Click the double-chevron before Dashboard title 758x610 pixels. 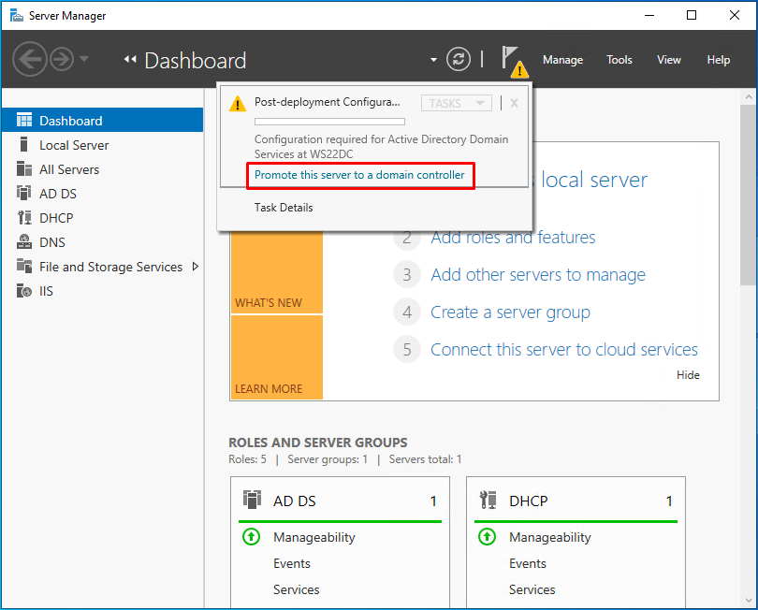[x=129, y=60]
